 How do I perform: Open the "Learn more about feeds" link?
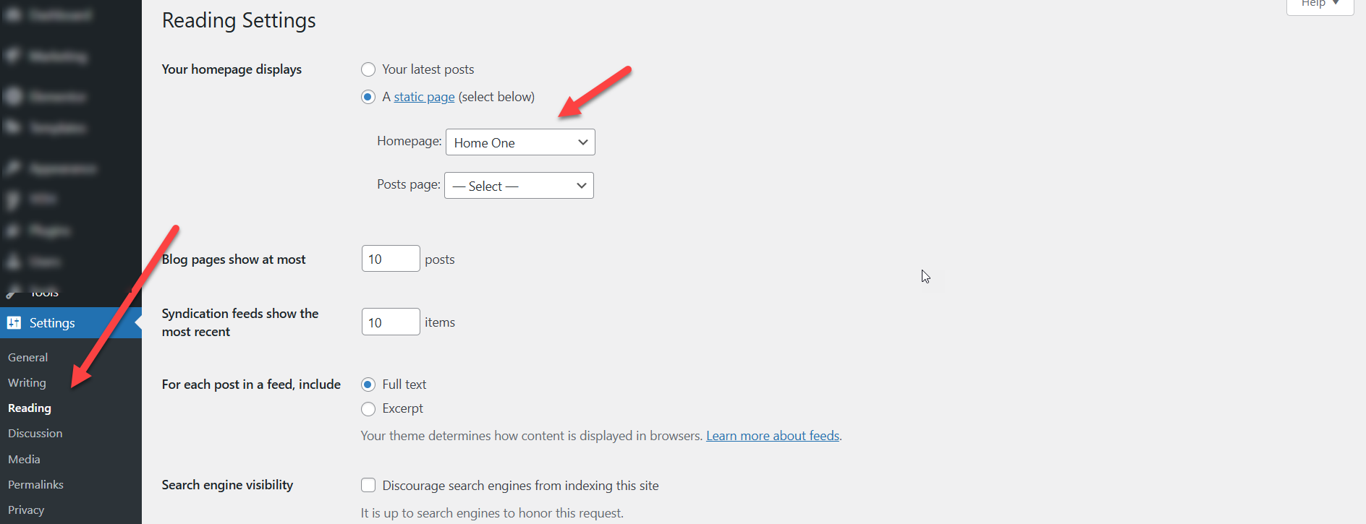(x=772, y=436)
